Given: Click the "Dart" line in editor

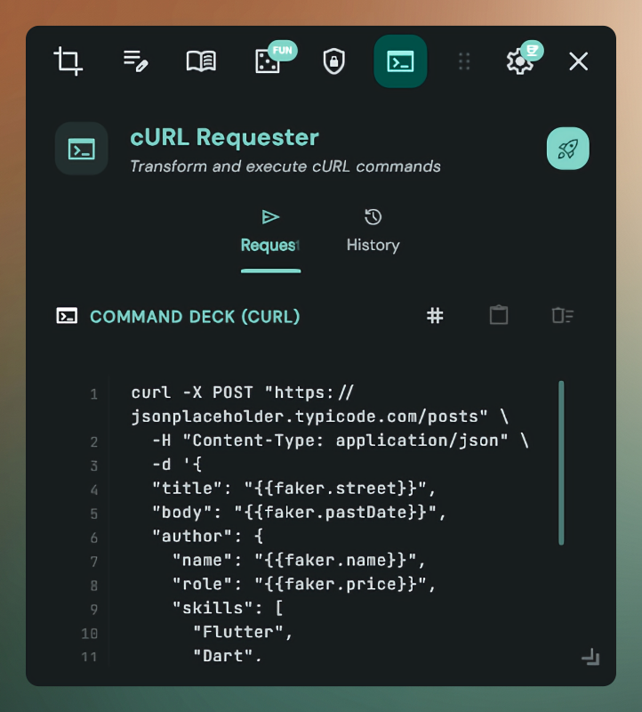Looking at the screenshot, I should point(228,656).
